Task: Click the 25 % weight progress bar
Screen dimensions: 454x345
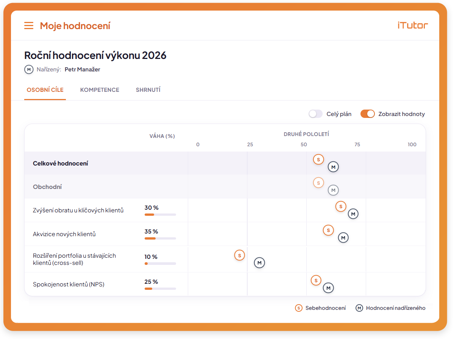Action: [160, 289]
